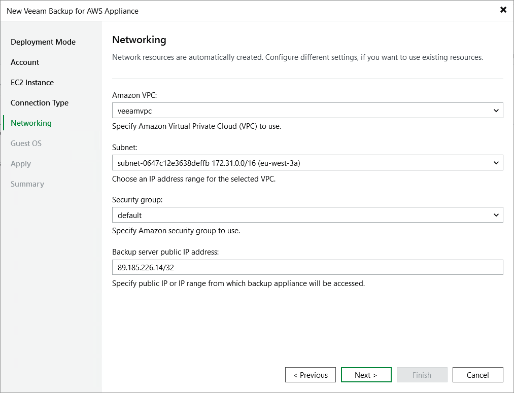Cancel the appliance wizard
The image size is (514, 393).
click(x=477, y=375)
